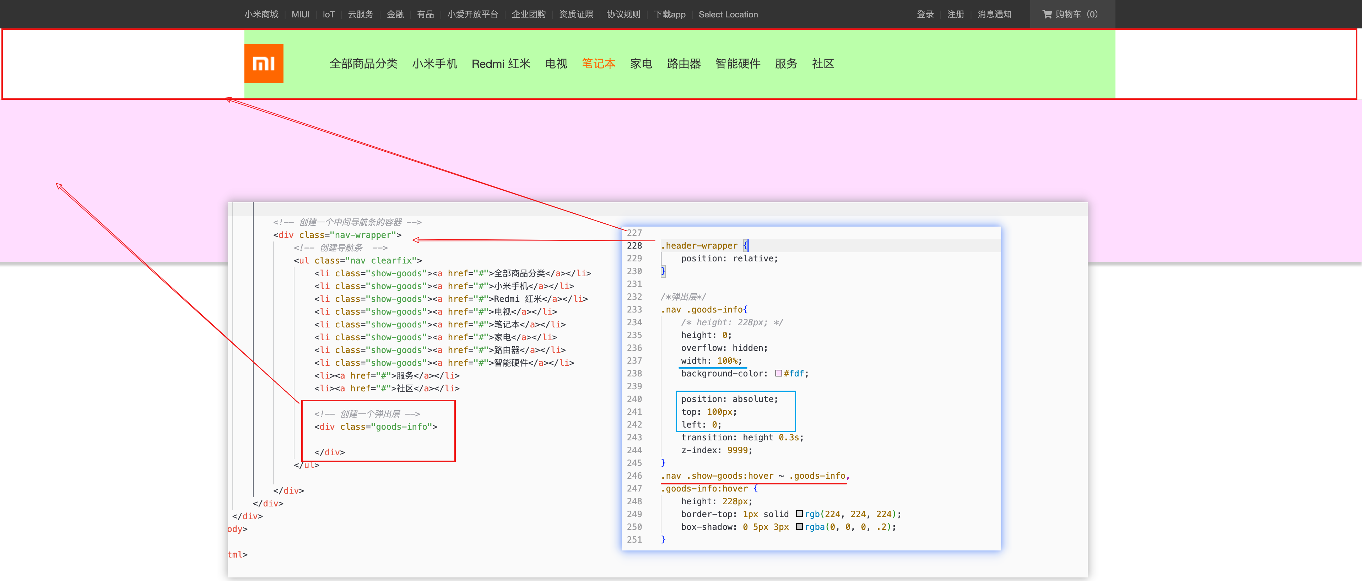This screenshot has width=1362, height=581.
Task: Click the 'overflow: hidden;' code line
Action: [x=724, y=348]
